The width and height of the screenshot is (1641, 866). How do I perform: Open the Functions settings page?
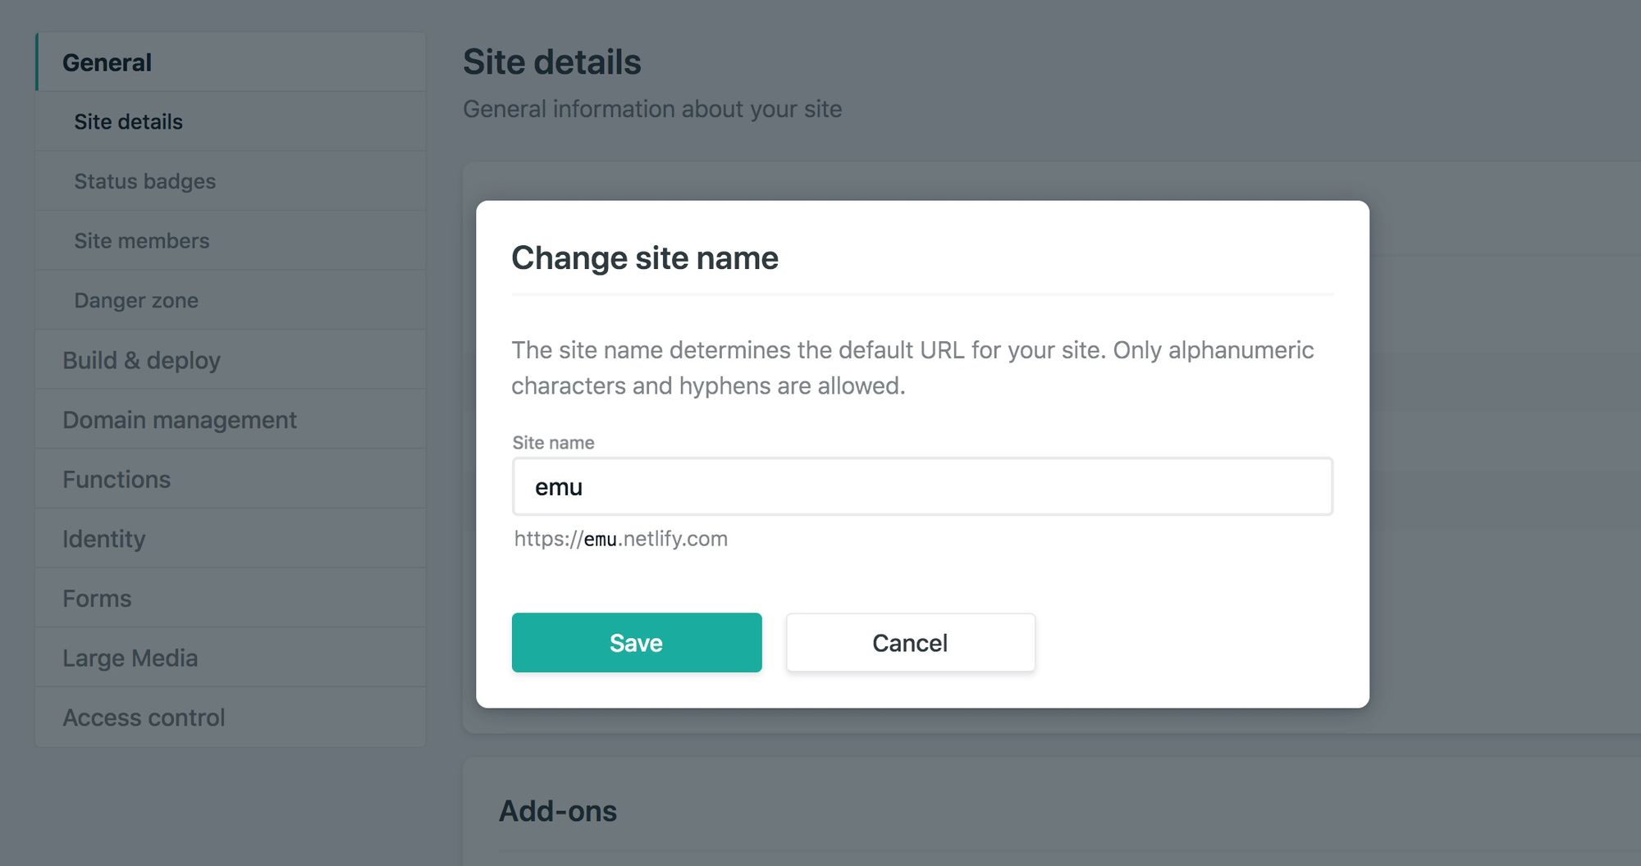231,479
